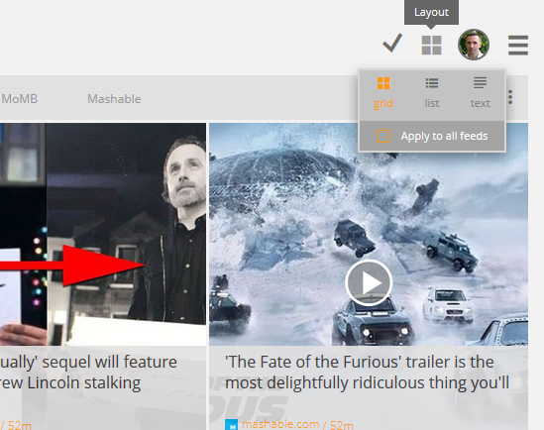Click the Mashable favicon under Furious article
The height and width of the screenshot is (430, 544).
tap(231, 424)
